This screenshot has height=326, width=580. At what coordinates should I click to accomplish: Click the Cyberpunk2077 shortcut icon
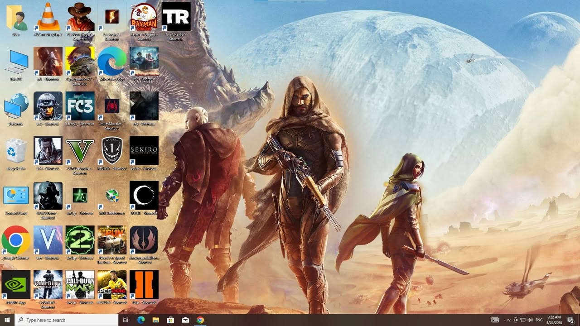tap(80, 61)
